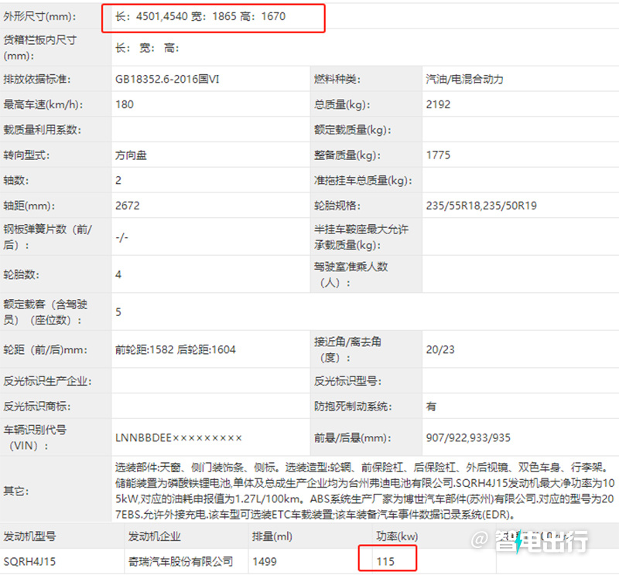Screen dimensions: 619x575
Task: Click the 其它 label
Action: click(15, 491)
